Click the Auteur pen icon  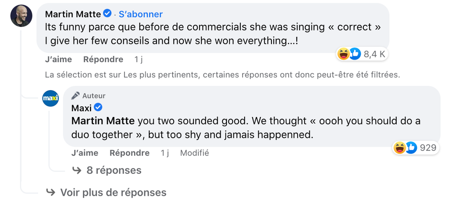tap(76, 95)
